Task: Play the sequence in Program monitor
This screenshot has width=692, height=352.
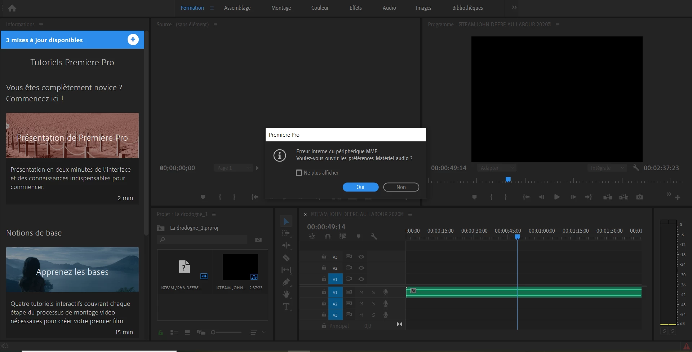Action: (x=557, y=197)
